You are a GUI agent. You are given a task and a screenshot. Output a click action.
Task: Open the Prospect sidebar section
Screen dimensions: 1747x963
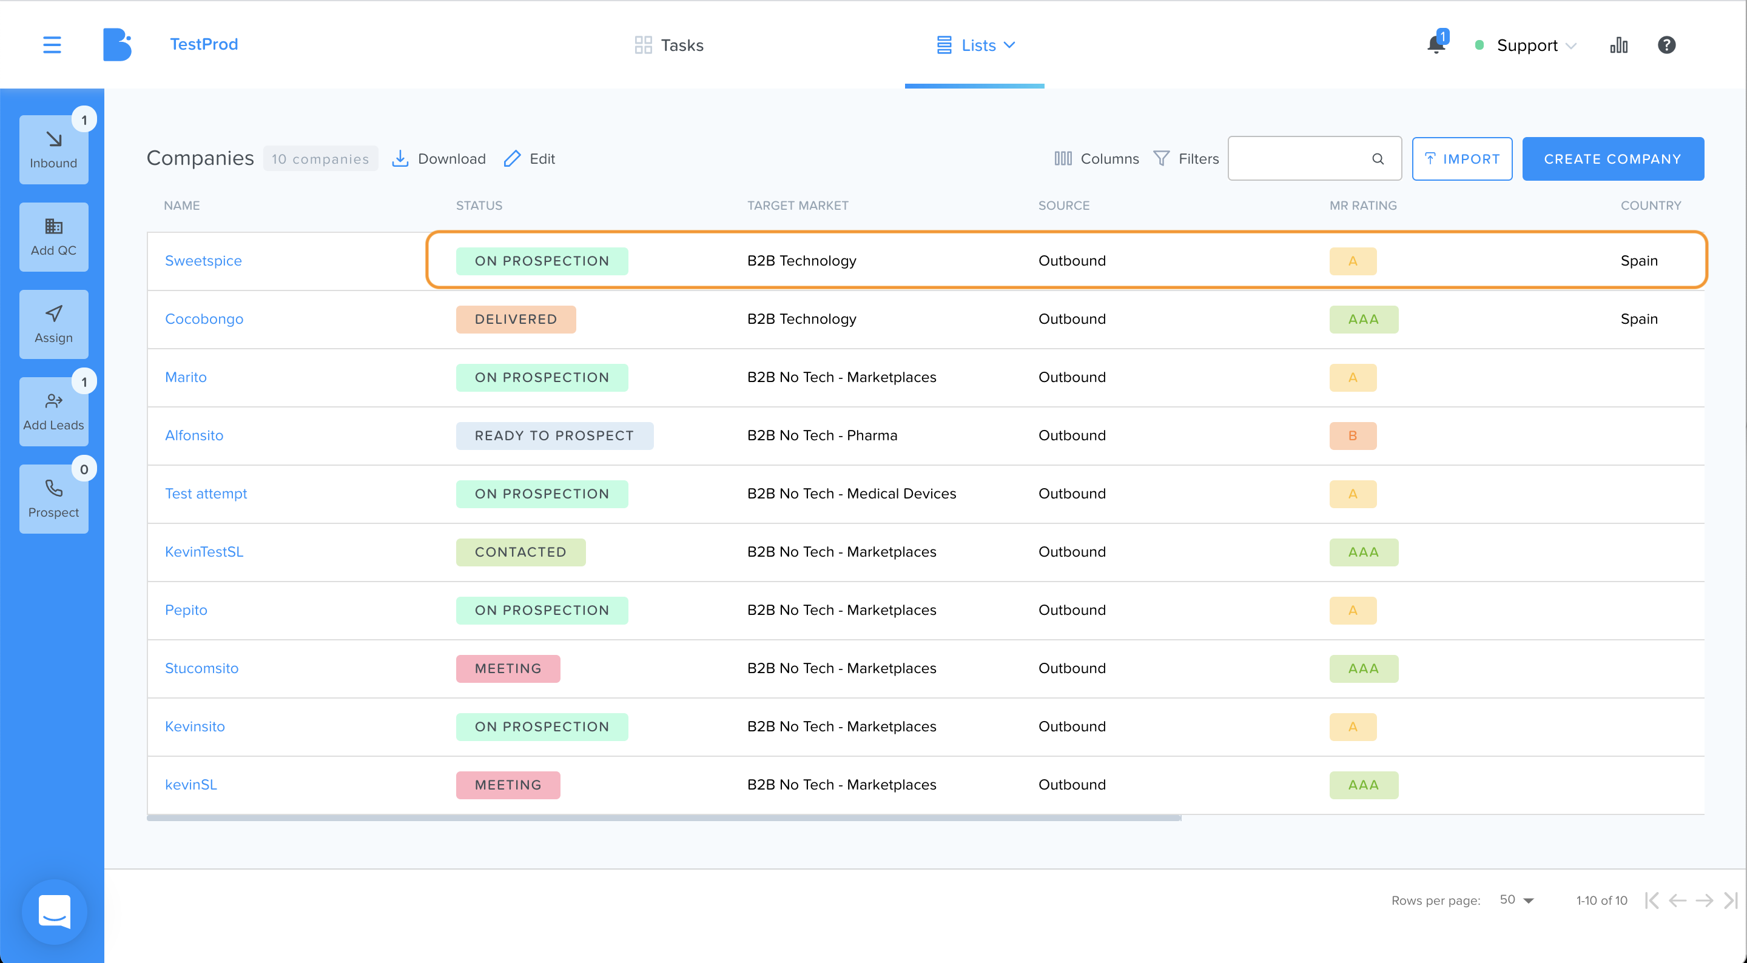[x=53, y=499]
